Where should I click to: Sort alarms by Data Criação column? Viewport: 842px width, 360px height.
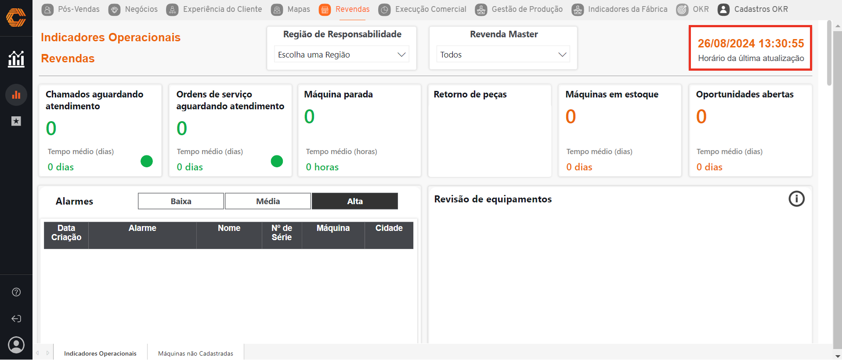coord(66,235)
